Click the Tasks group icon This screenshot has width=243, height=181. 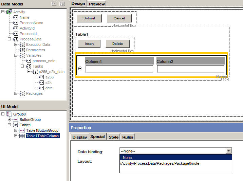pos(29,66)
